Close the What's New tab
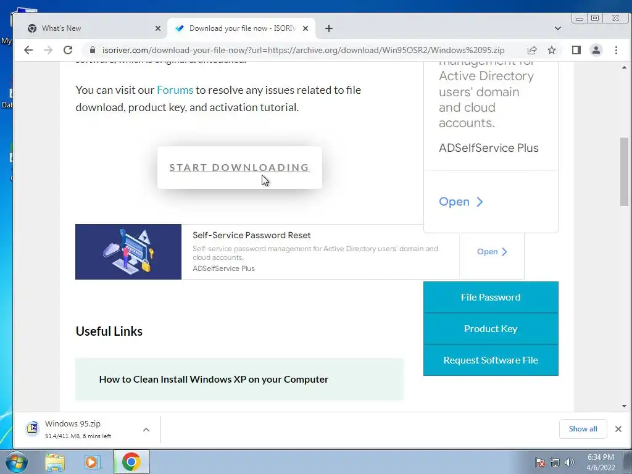Image resolution: width=632 pixels, height=474 pixels. click(x=158, y=28)
